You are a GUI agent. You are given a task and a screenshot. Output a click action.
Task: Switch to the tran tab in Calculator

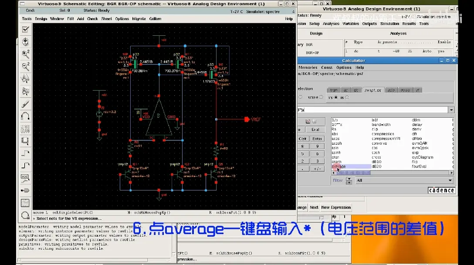(x=334, y=90)
